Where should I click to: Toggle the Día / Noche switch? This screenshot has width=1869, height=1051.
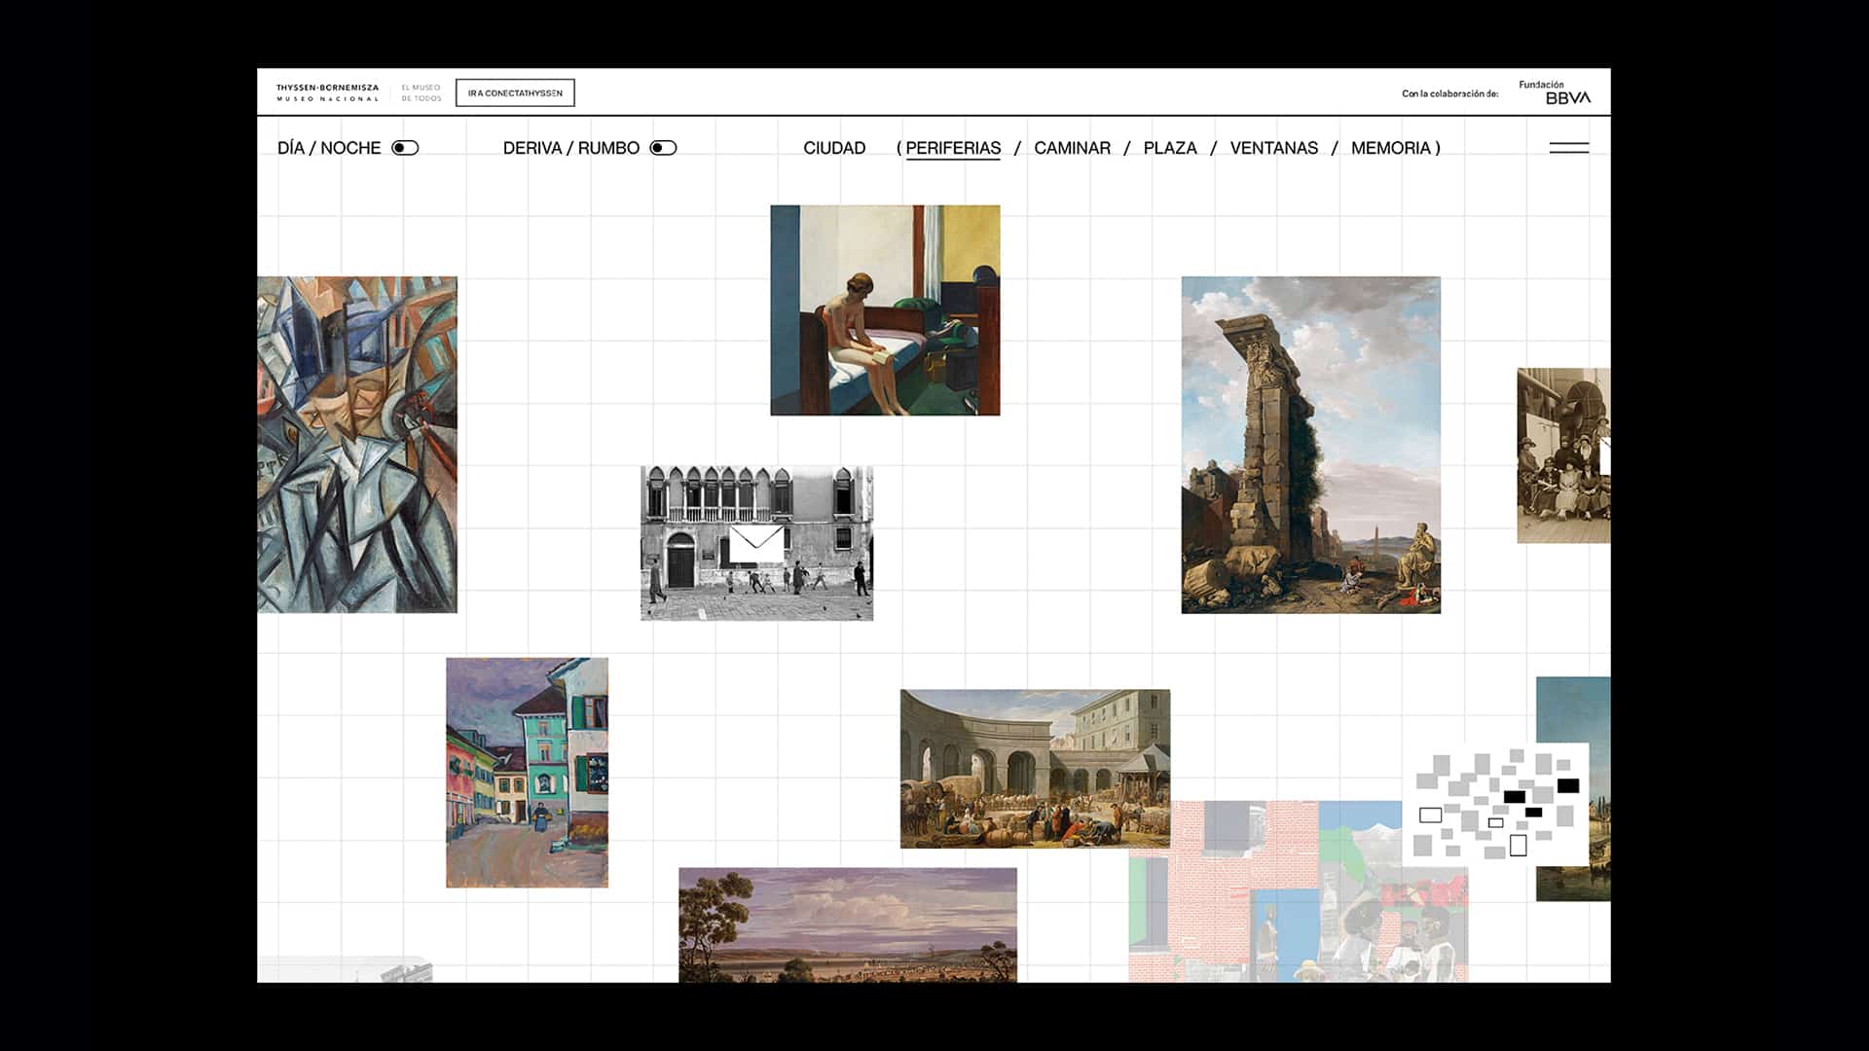tap(405, 148)
